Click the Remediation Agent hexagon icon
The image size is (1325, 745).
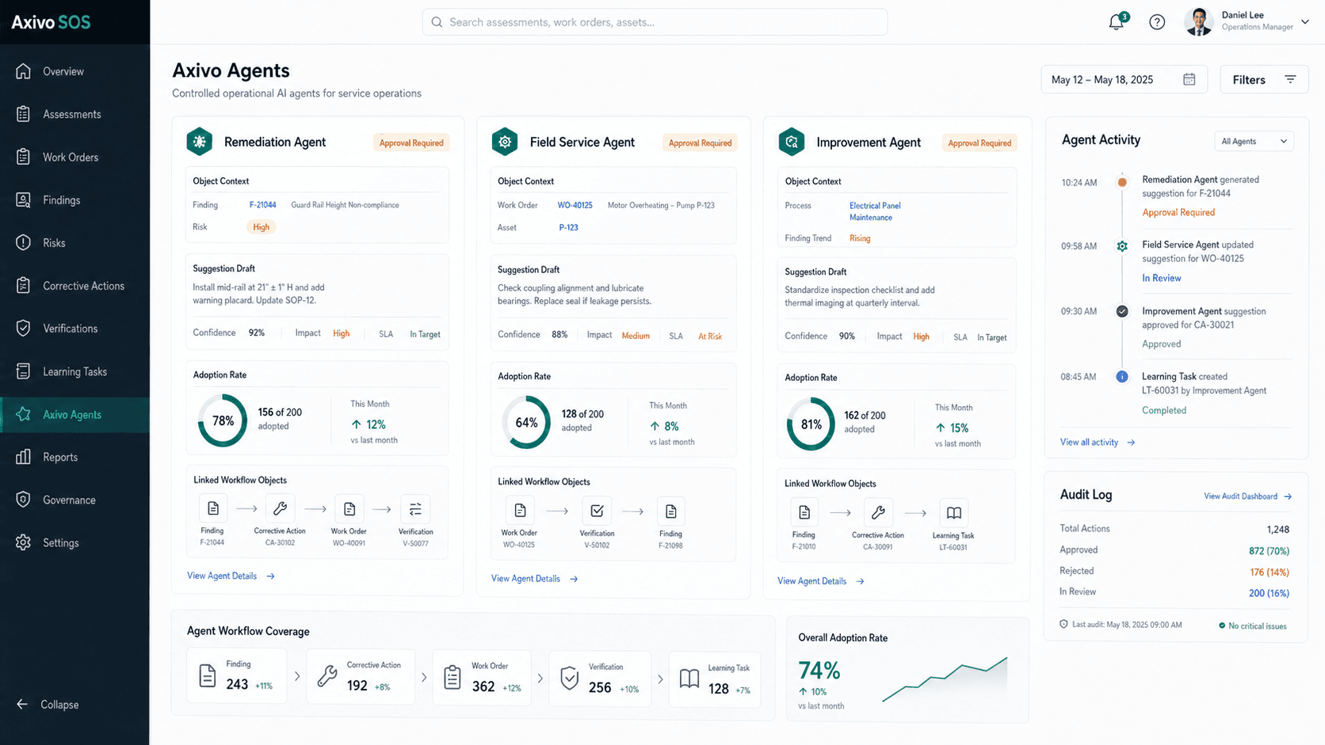199,142
